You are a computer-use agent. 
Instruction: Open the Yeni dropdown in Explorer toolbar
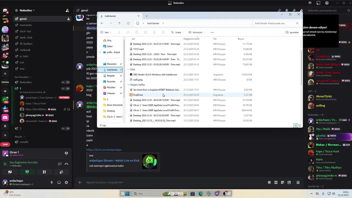click(x=106, y=32)
